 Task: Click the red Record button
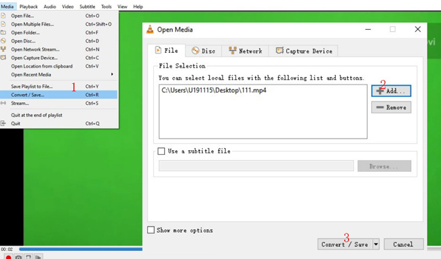click(x=8, y=257)
